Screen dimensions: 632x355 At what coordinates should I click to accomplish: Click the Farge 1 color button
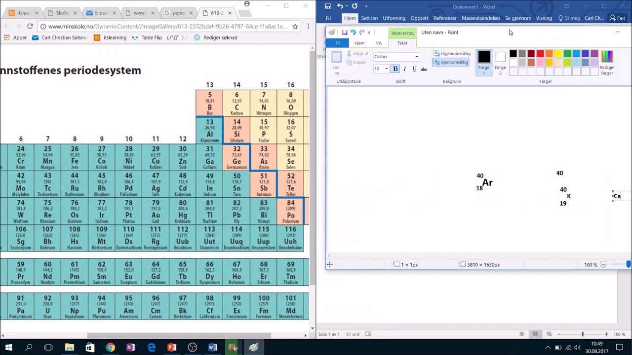tap(484, 63)
